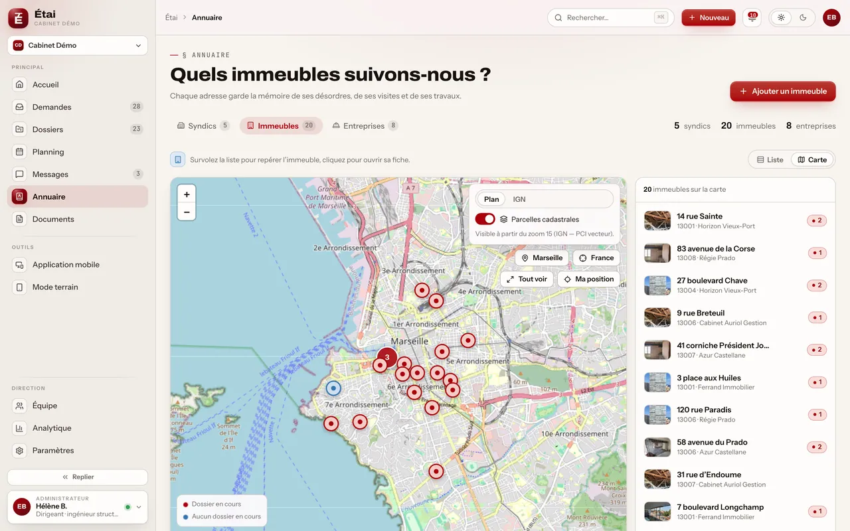Open Messages in the sidebar
Image resolution: width=850 pixels, height=531 pixels.
(x=78, y=175)
